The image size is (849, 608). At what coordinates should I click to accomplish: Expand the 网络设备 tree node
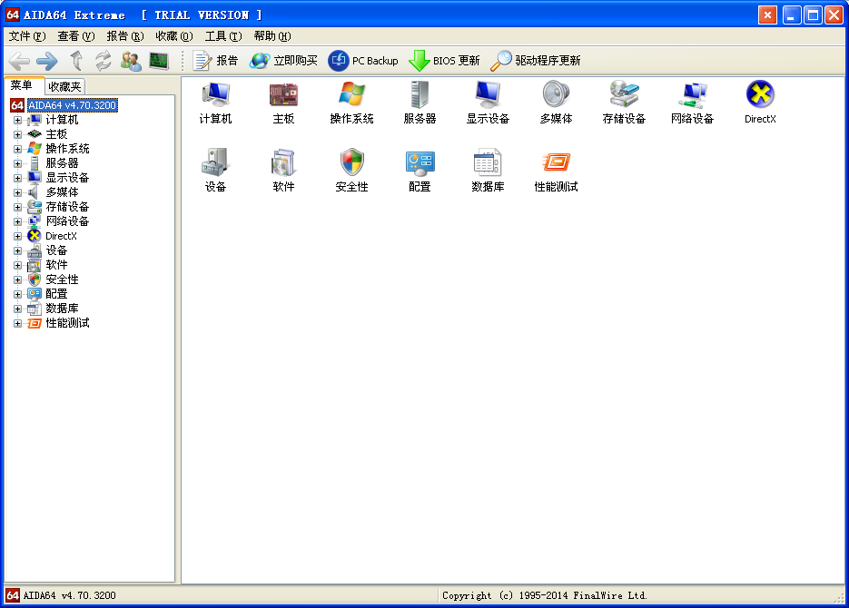click(x=18, y=221)
